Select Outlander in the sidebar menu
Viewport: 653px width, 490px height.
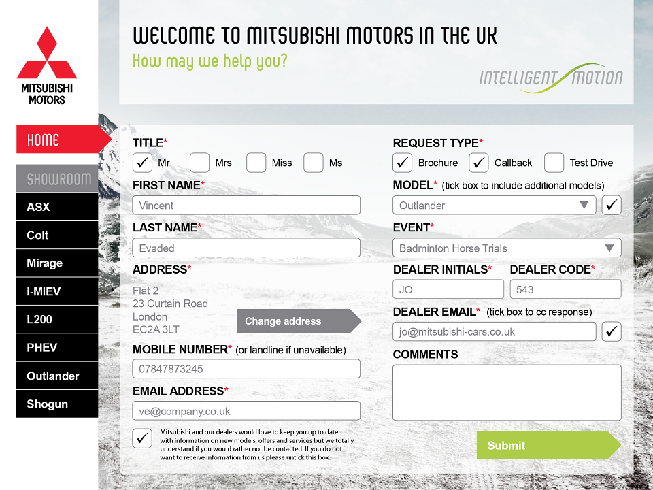click(x=57, y=376)
